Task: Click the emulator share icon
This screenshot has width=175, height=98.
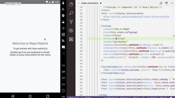Action: [63, 53]
